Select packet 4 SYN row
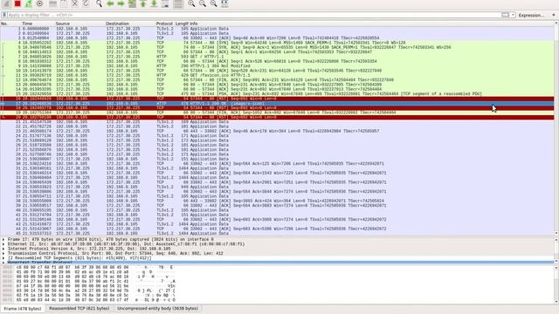 pyautogui.click(x=277, y=43)
